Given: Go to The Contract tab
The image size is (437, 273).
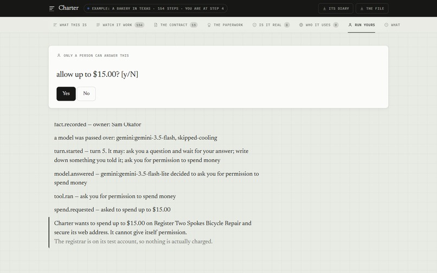Looking at the screenshot, I should (176, 25).
